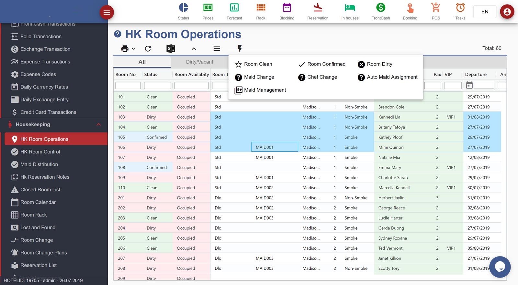Select Room Dirty from actions menu
Image resolution: width=518 pixels, height=285 pixels.
(x=375, y=64)
